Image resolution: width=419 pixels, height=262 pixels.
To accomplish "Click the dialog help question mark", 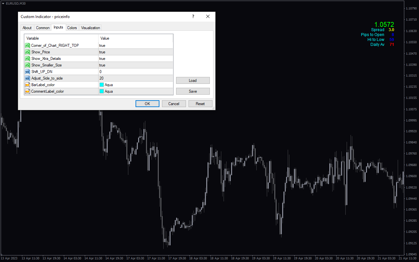I will (x=193, y=17).
